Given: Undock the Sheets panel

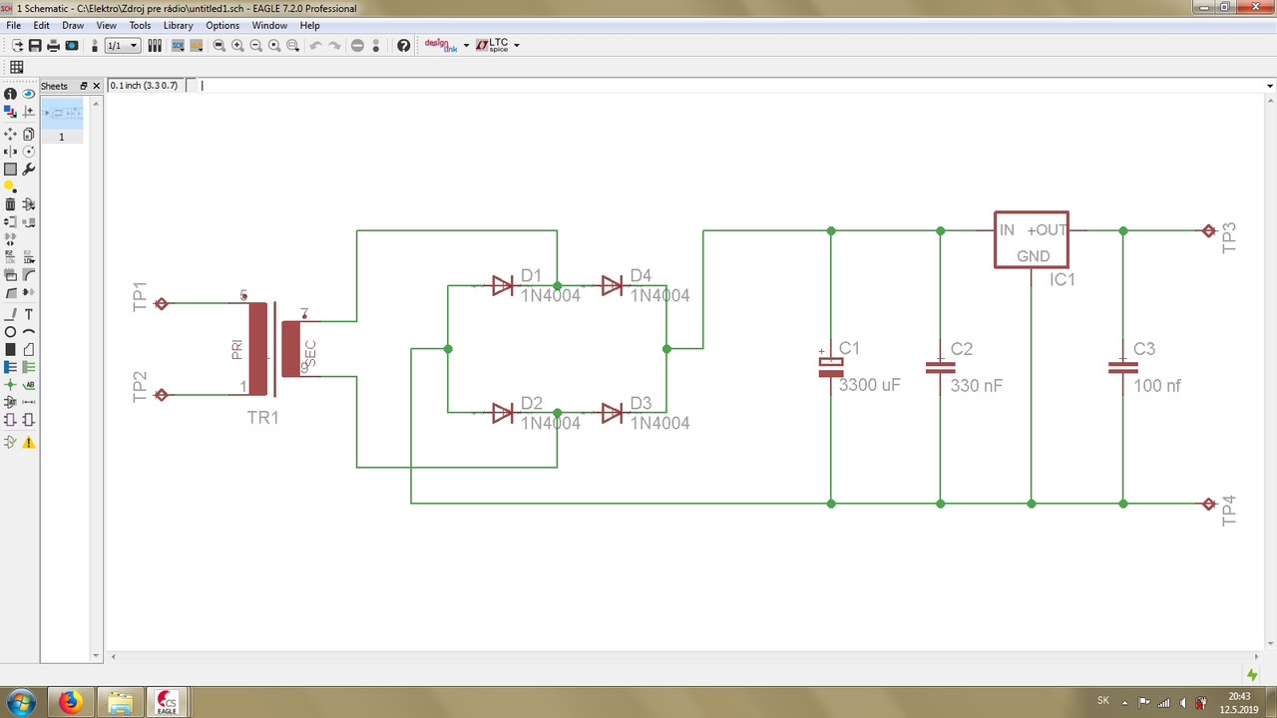Looking at the screenshot, I should click(x=84, y=86).
